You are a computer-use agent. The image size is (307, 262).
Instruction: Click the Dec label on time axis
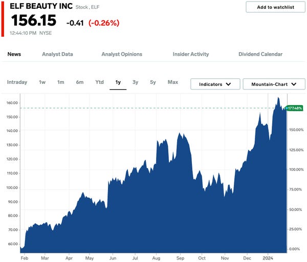(247, 258)
